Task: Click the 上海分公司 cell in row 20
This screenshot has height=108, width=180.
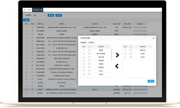Action: pyautogui.click(x=127, y=93)
